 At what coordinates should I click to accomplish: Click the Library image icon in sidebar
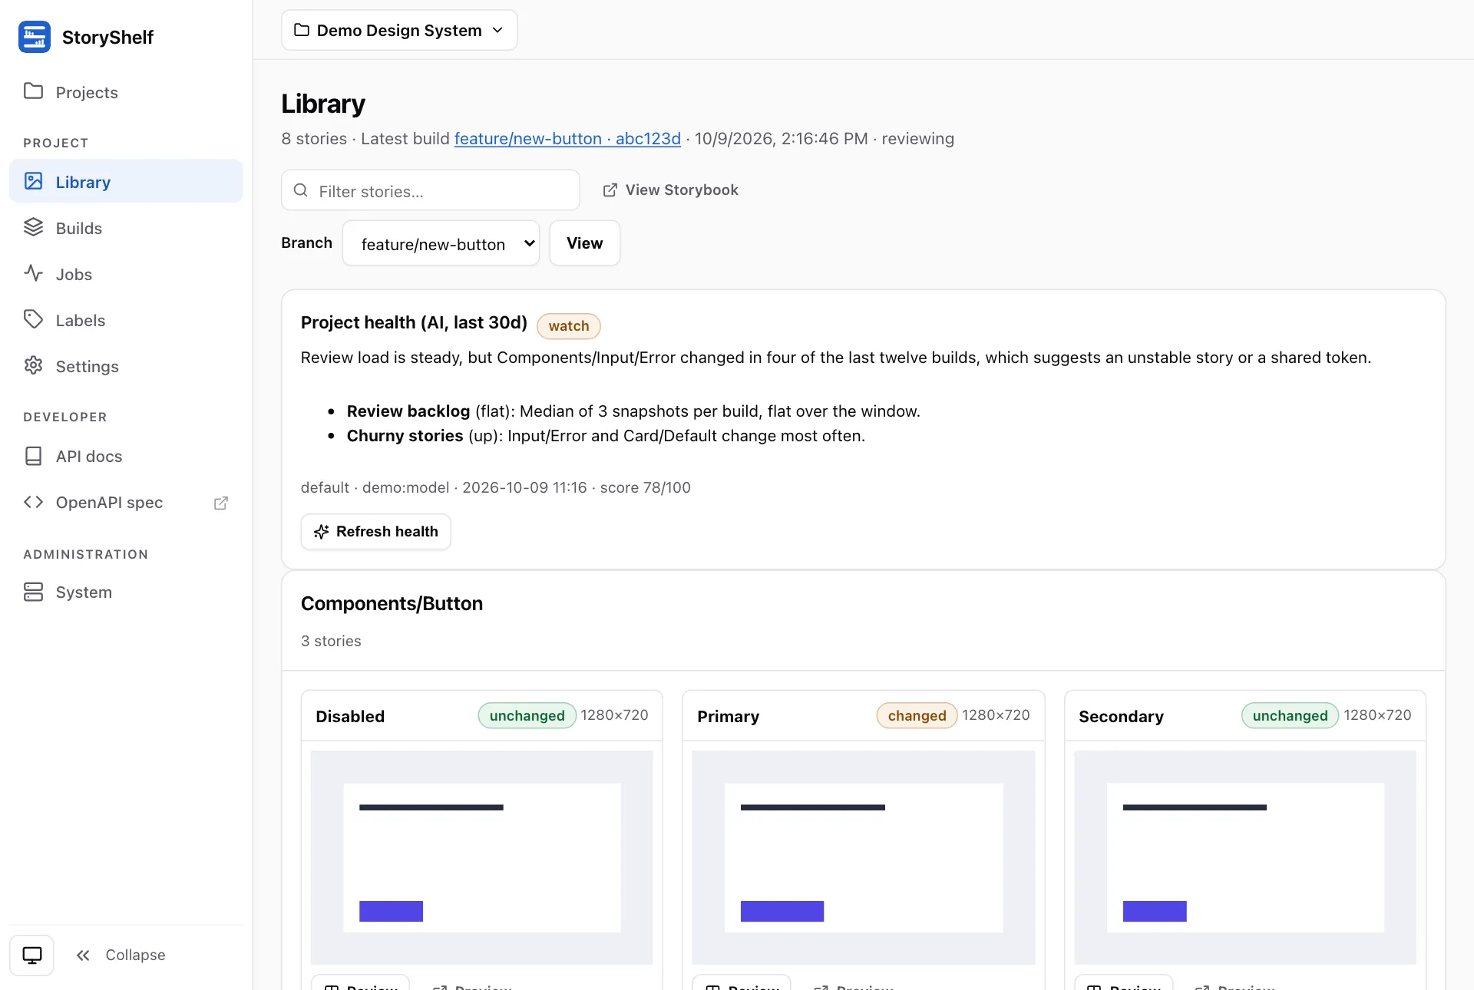33,181
